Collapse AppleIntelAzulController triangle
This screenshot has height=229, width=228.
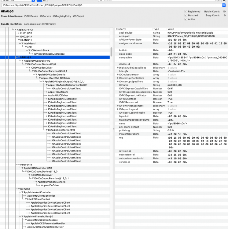[22, 192]
